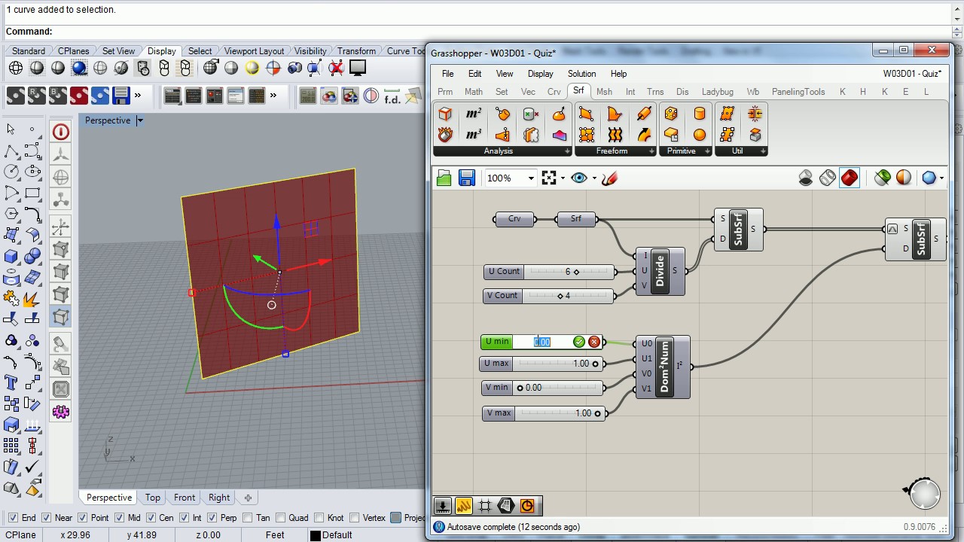Click the Zoom Extents icon in Grasshopper
This screenshot has height=542, width=964.
coord(549,178)
